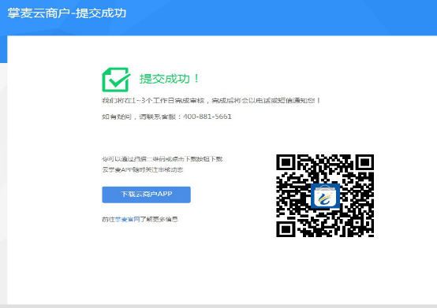Click the customer service number 400-881-5661
The height and width of the screenshot is (308, 437).
pos(207,117)
